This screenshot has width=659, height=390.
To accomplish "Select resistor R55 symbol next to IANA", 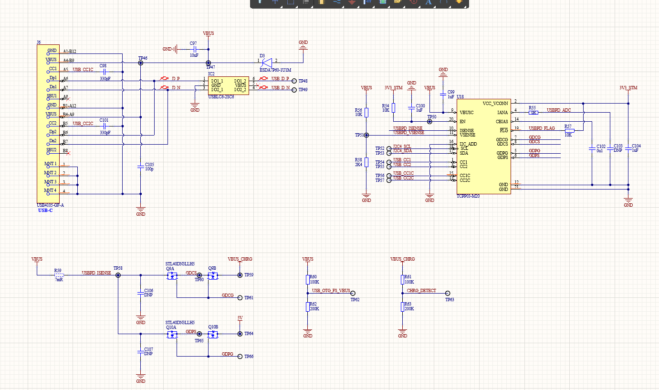I will tap(533, 113).
